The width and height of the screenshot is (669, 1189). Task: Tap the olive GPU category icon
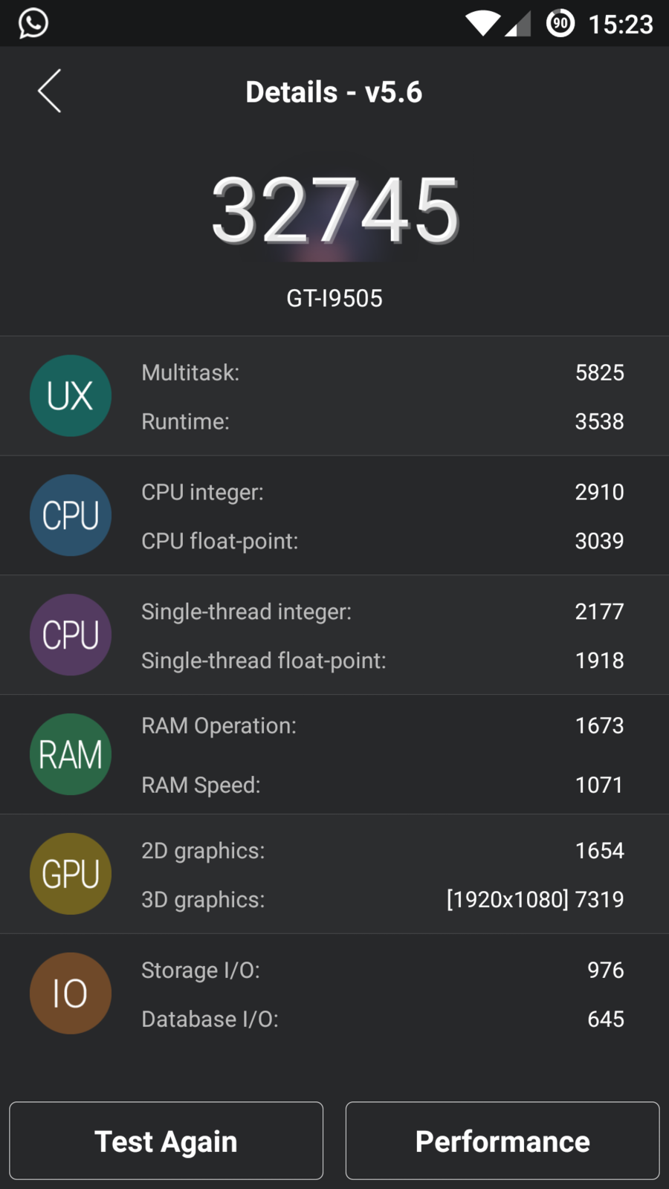coord(71,874)
